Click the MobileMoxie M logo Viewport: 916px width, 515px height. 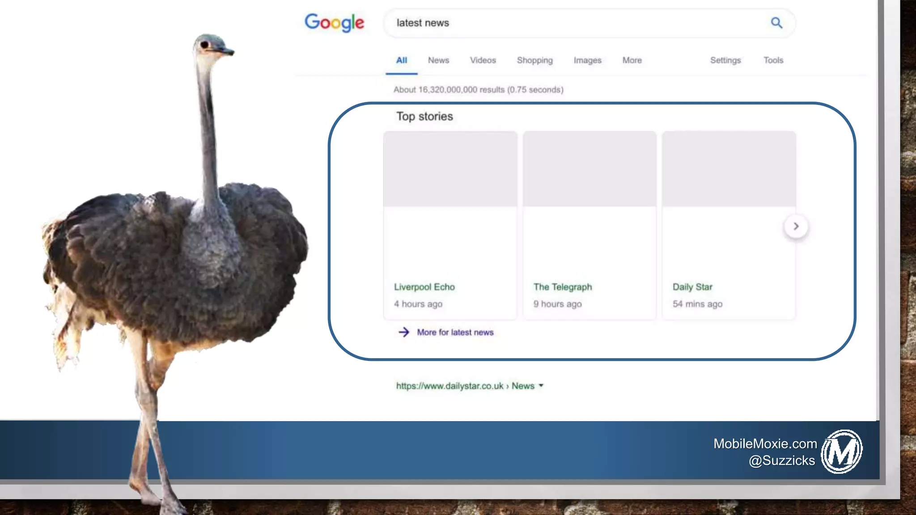841,452
